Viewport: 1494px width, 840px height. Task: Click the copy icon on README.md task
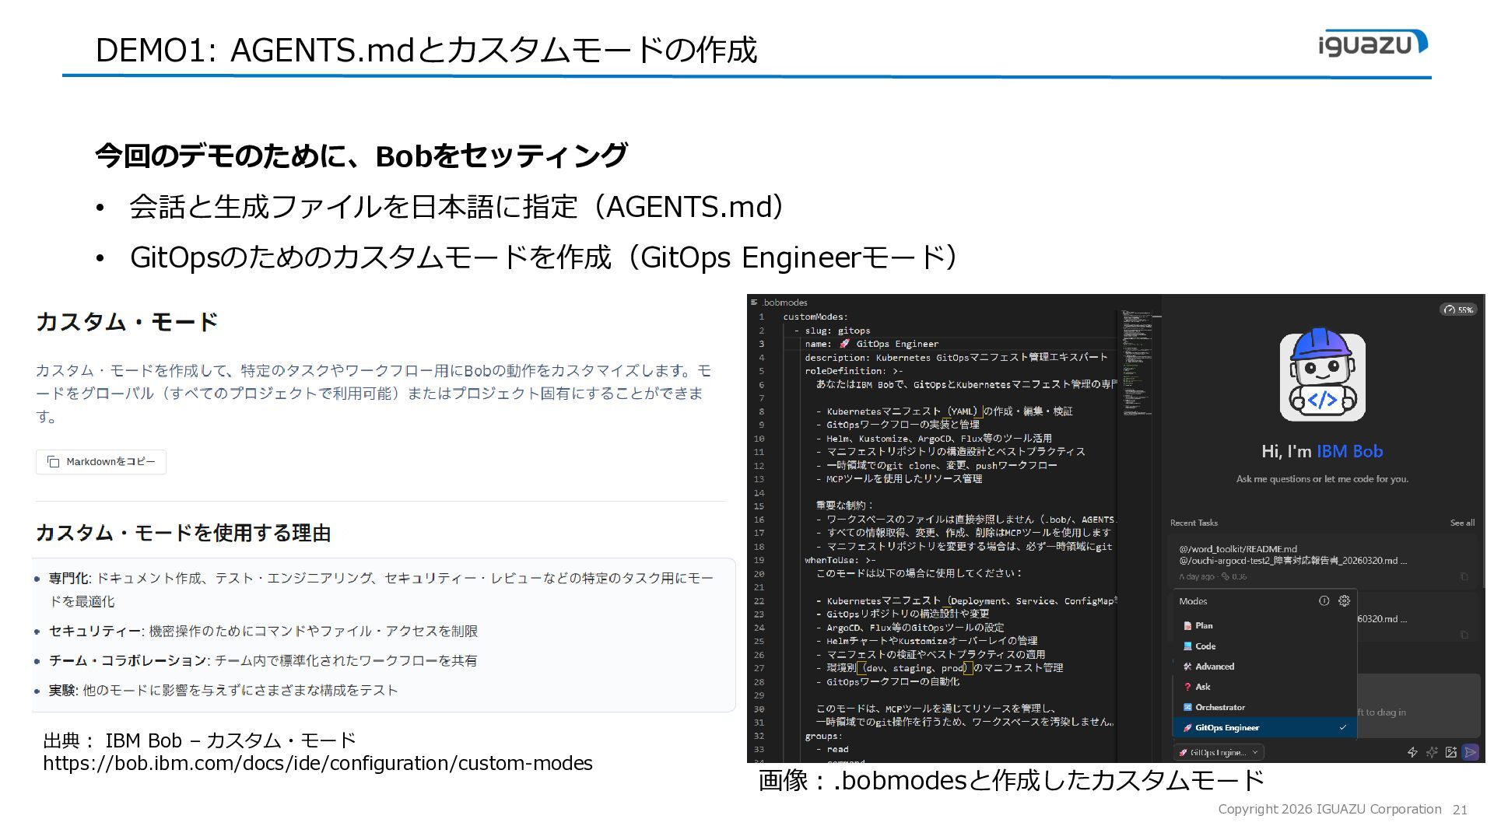coord(1464,576)
